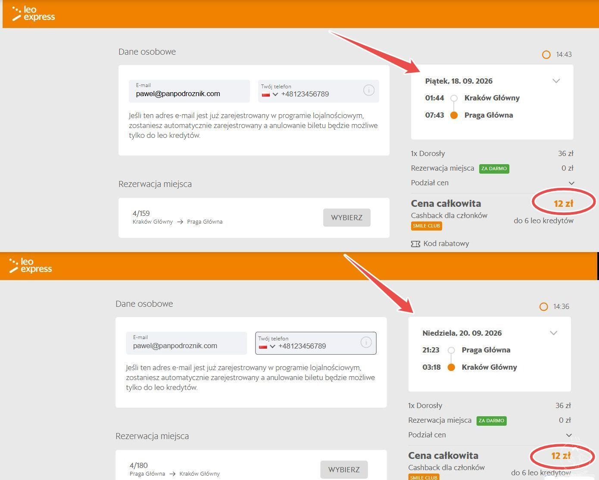This screenshot has width=599, height=480.
Task: Click the phone number field +48123456789 in lower form
Action: point(316,346)
